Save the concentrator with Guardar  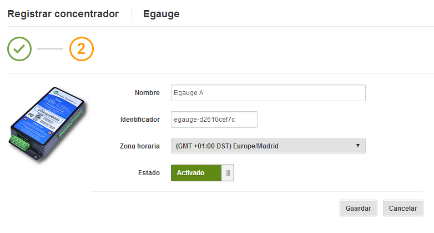click(359, 208)
